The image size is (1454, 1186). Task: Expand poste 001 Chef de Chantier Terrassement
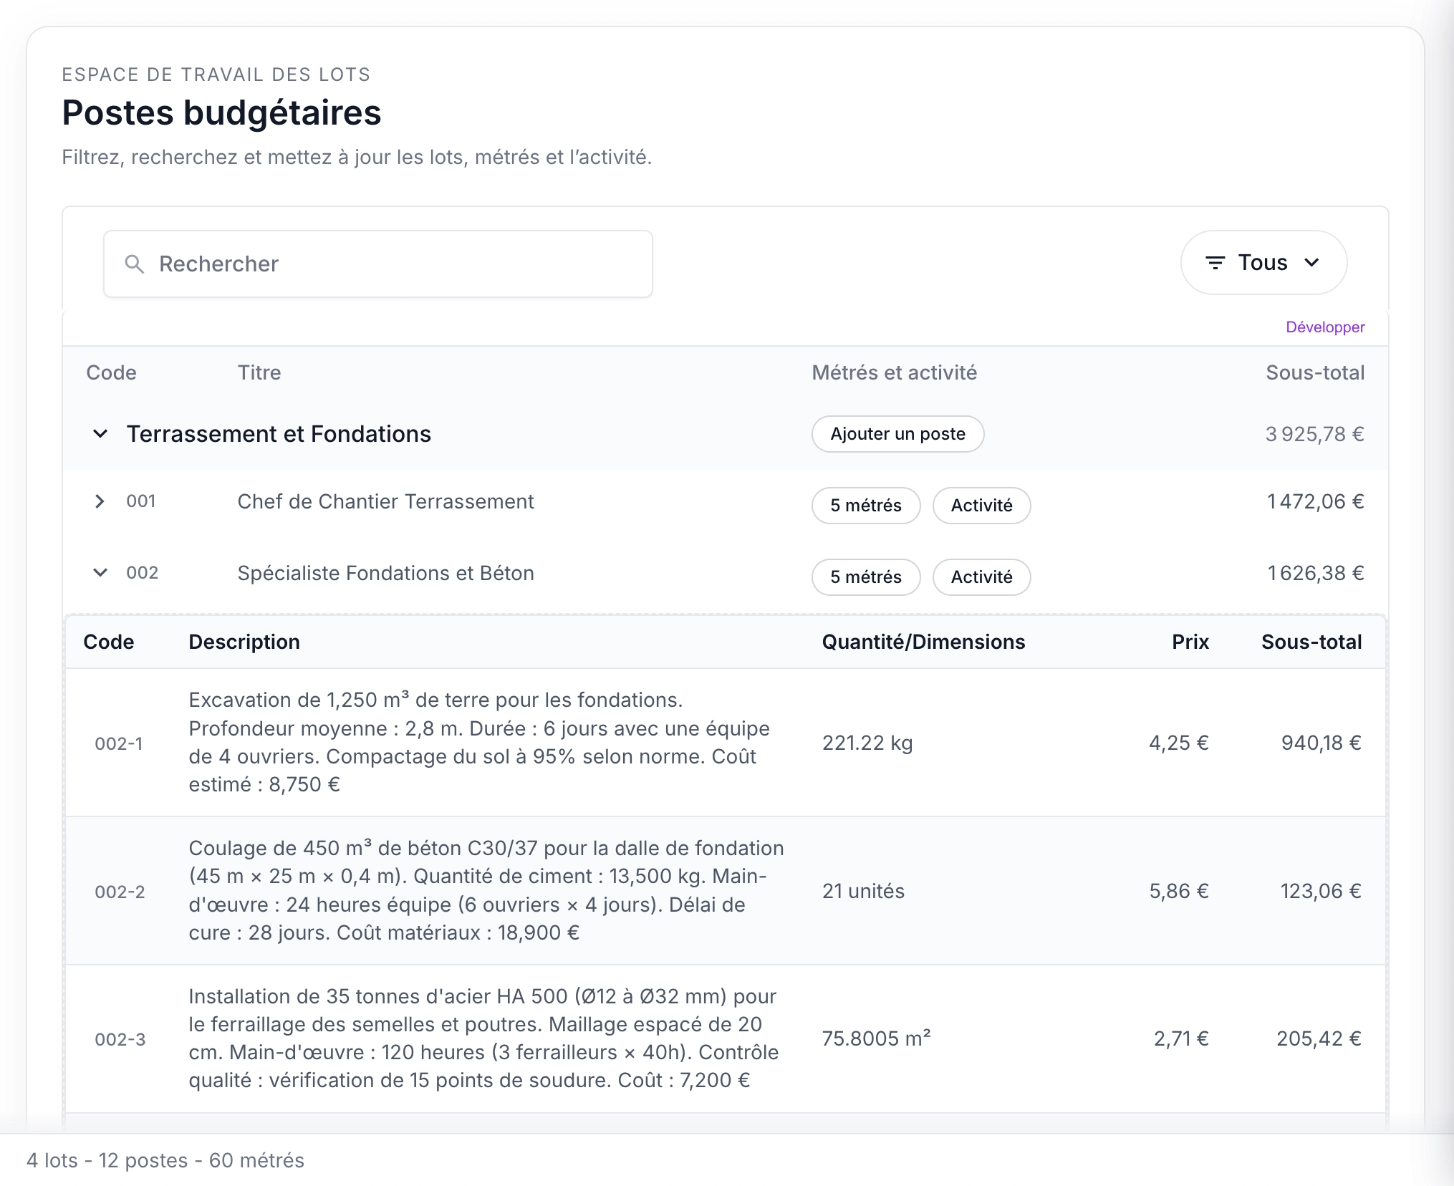pos(100,501)
